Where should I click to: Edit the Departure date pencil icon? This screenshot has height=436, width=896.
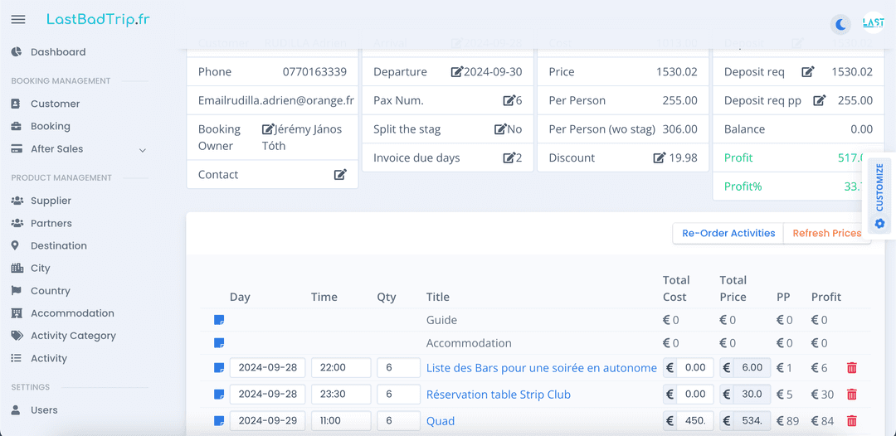point(456,72)
